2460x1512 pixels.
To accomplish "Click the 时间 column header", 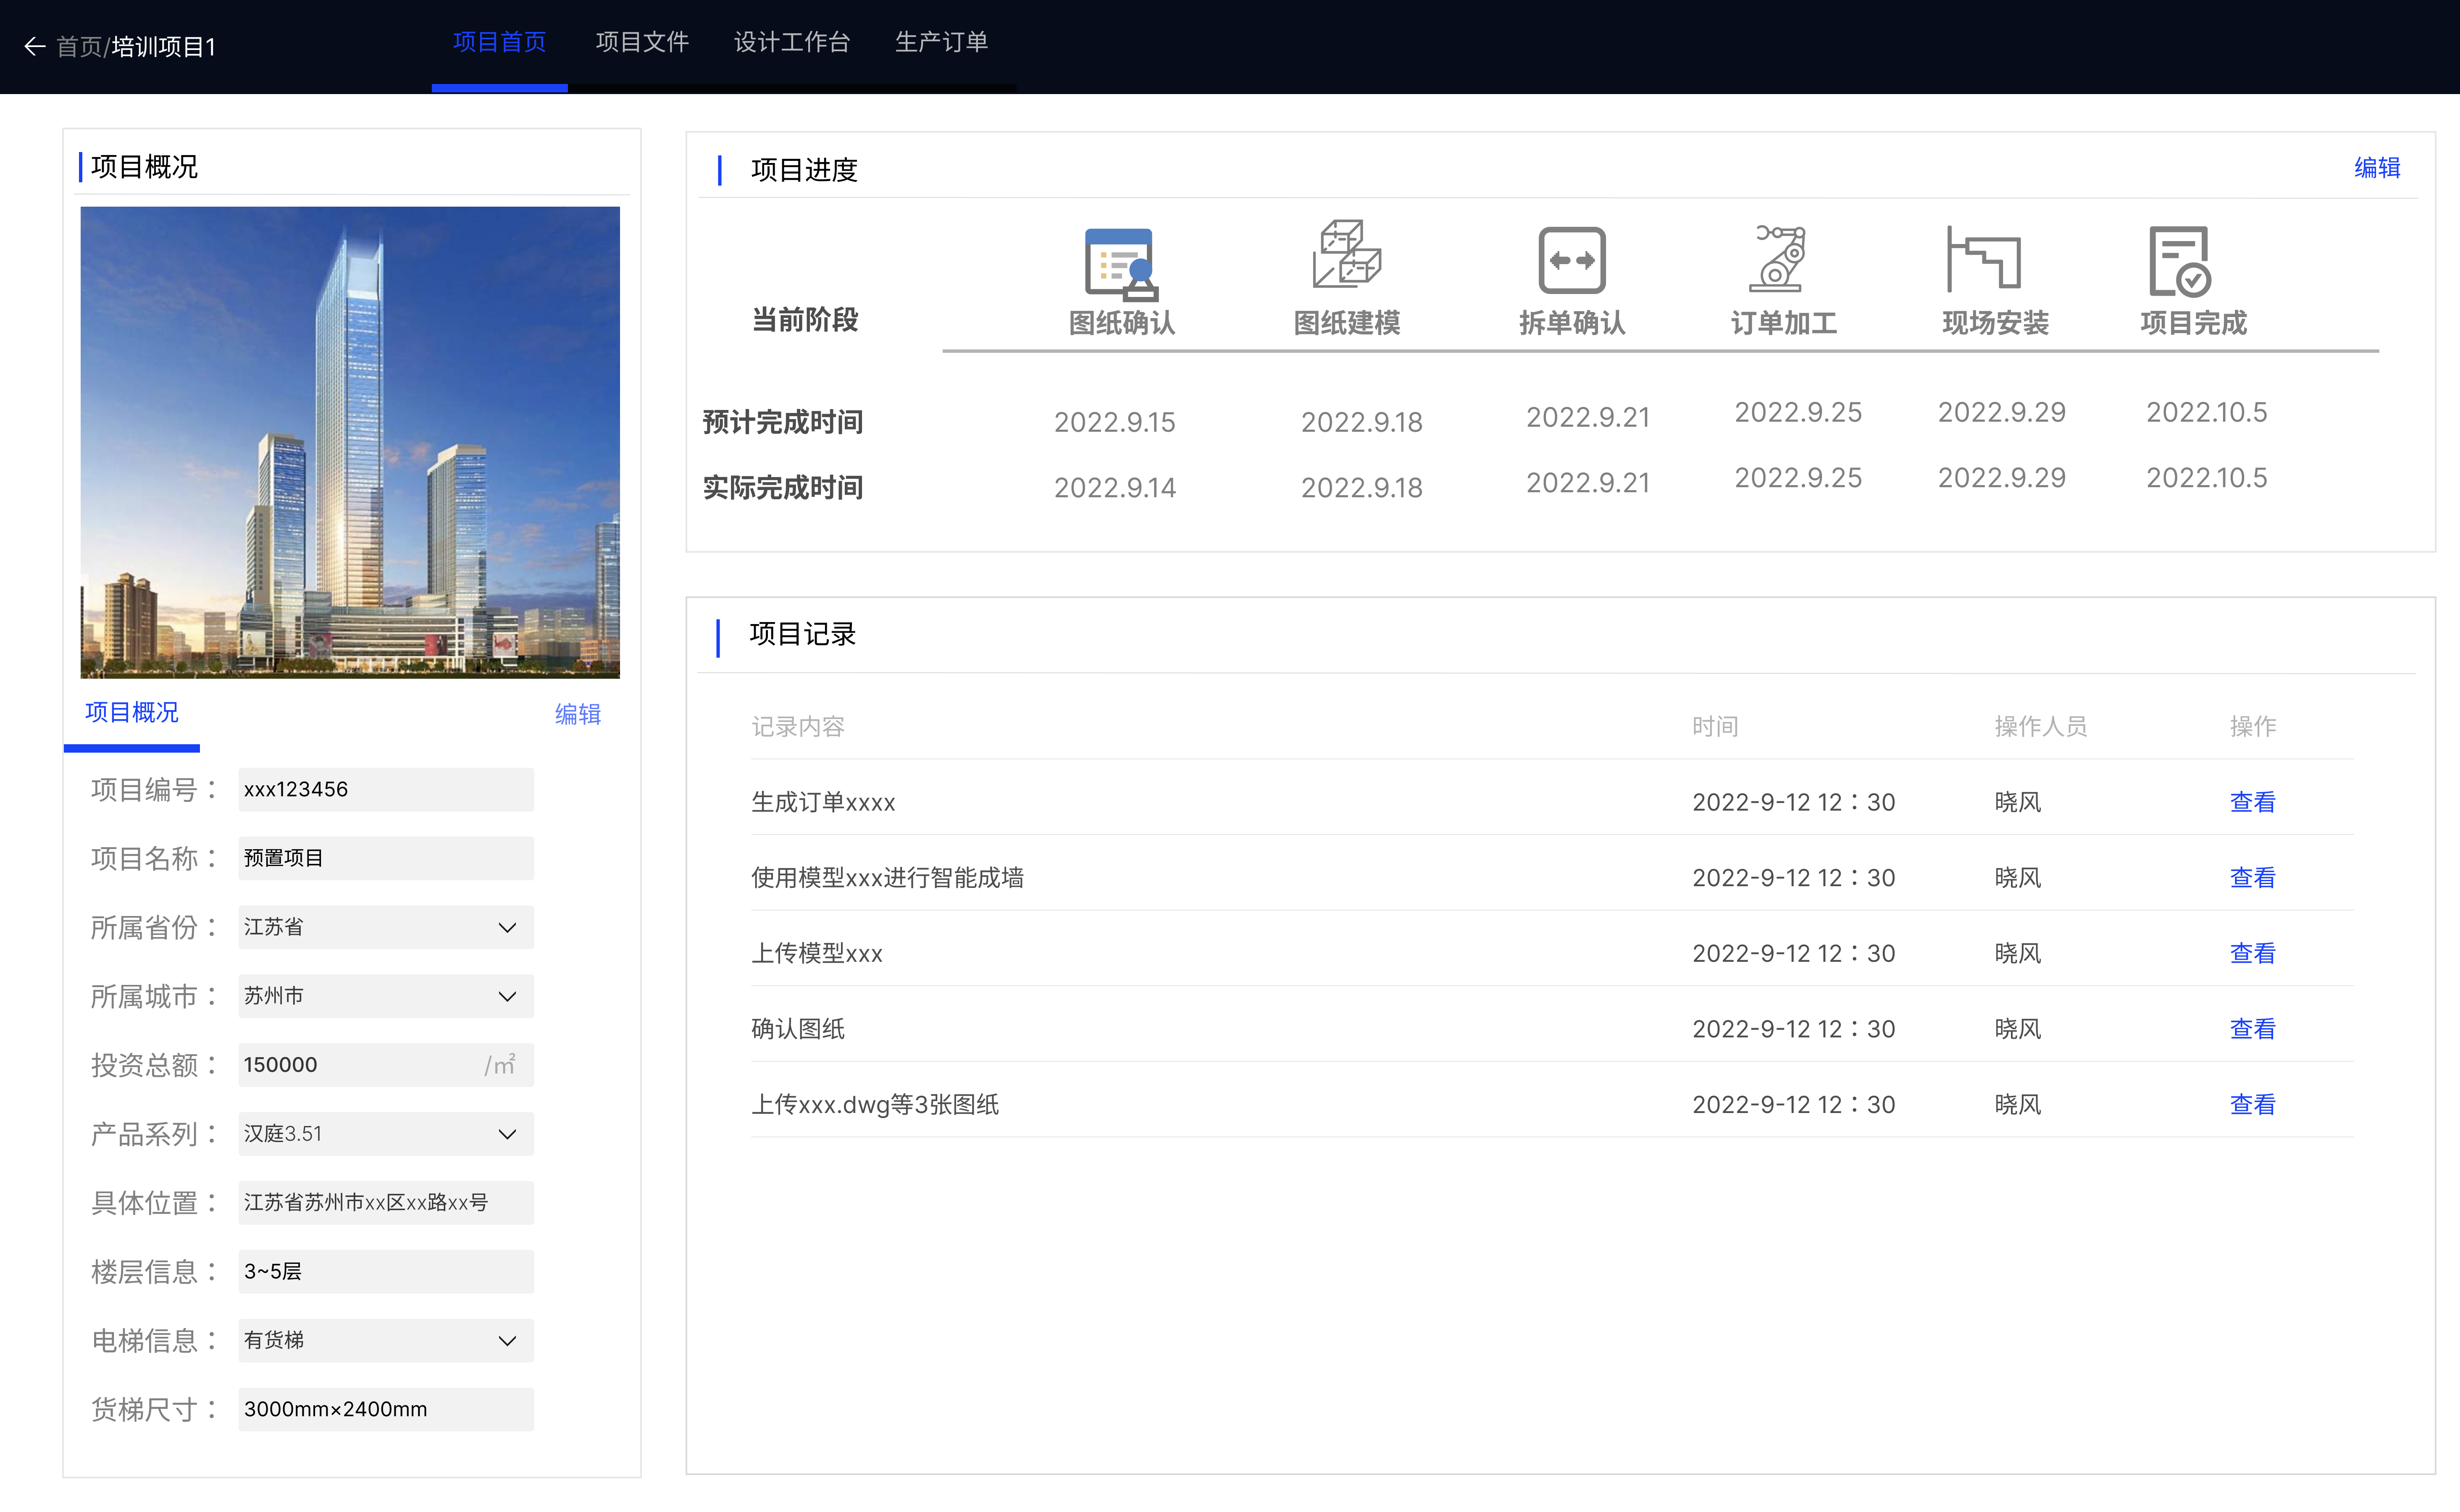I will [x=1715, y=727].
